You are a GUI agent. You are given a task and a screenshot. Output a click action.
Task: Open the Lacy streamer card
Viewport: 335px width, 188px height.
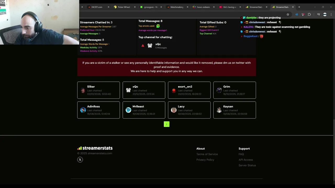[x=189, y=110]
